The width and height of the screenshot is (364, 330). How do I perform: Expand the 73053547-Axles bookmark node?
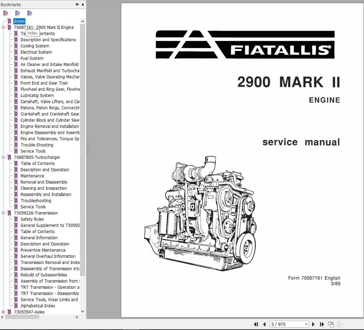[x=3, y=312]
